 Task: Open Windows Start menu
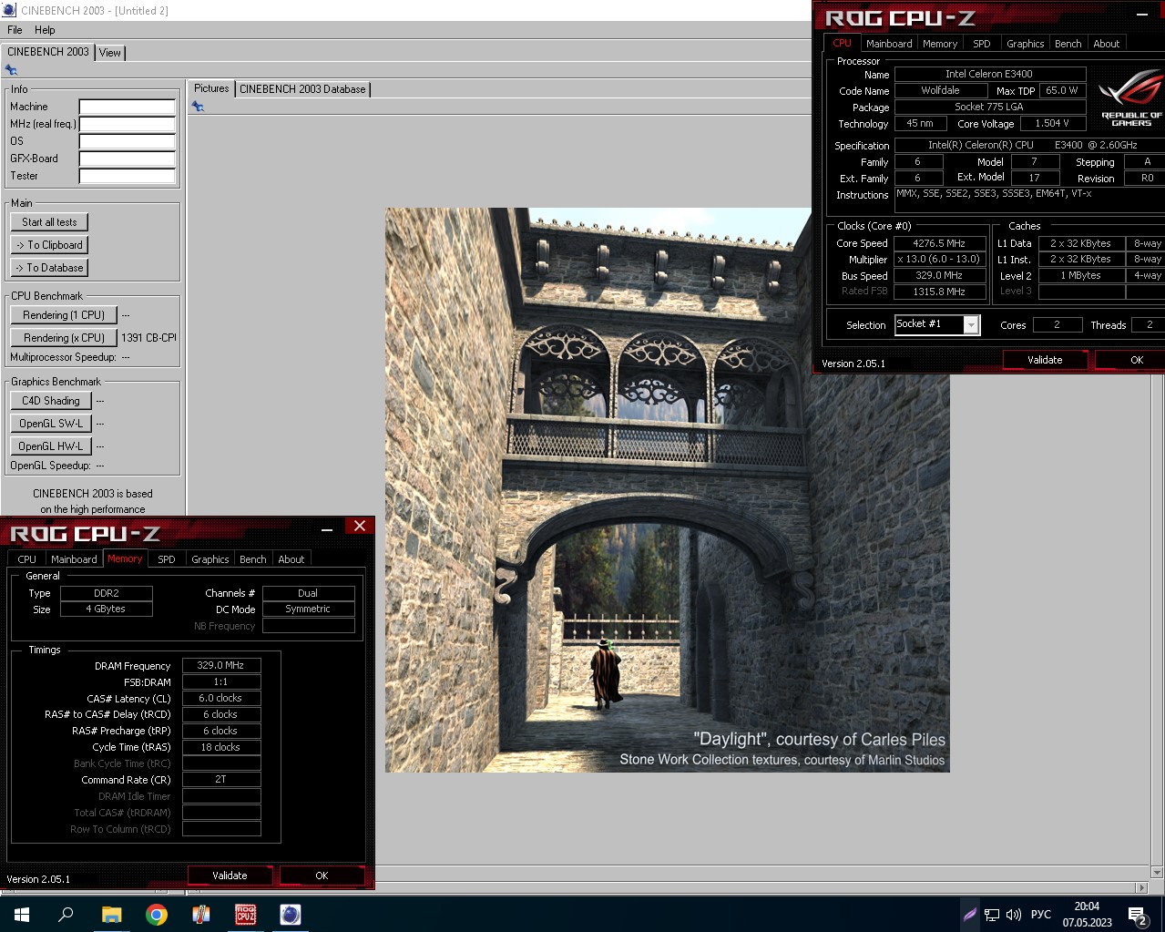(22, 914)
